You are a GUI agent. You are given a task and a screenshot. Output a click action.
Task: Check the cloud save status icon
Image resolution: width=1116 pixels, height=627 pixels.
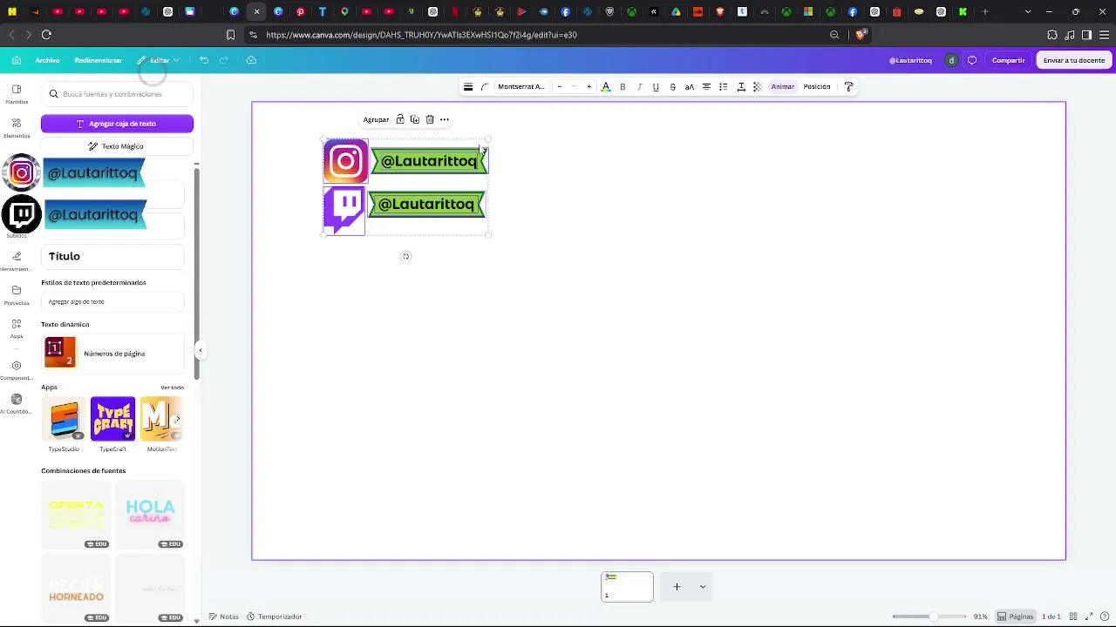[251, 60]
